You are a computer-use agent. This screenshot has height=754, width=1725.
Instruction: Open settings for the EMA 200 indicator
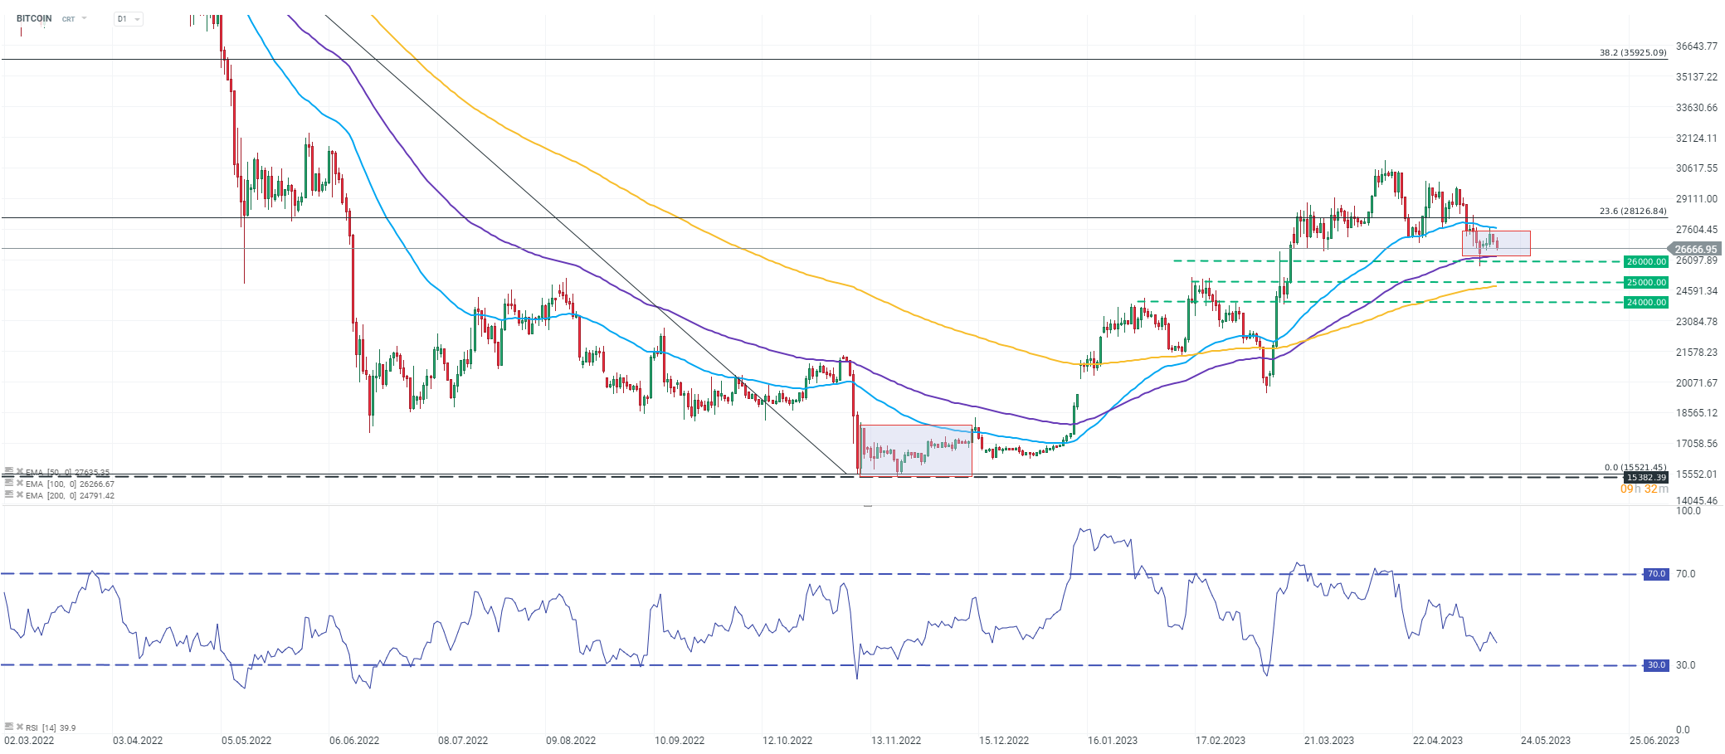click(8, 495)
